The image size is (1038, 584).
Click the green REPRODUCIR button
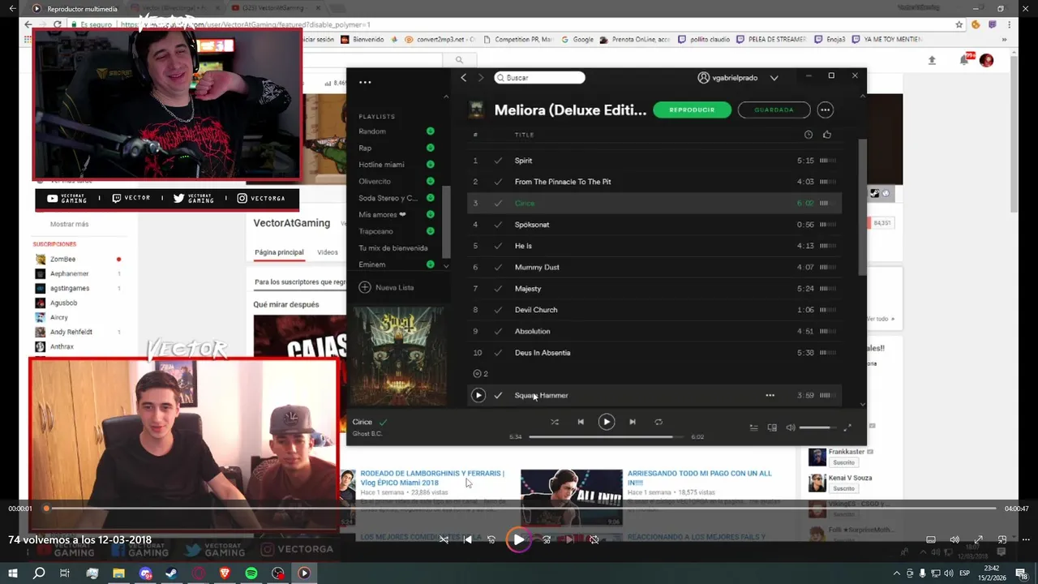692,109
